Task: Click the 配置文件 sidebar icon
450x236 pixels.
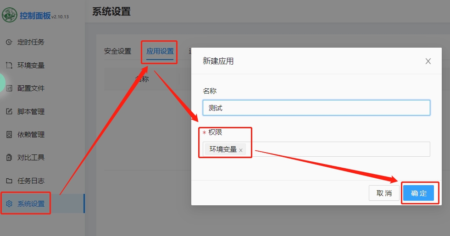Action: click(x=9, y=88)
